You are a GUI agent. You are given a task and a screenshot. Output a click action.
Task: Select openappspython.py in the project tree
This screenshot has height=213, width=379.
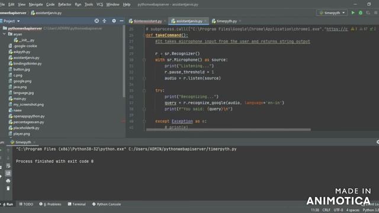point(29,116)
